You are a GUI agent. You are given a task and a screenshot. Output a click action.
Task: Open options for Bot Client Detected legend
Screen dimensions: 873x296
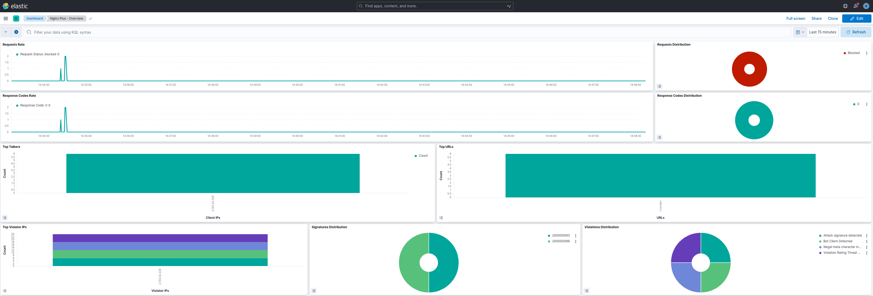click(x=866, y=241)
